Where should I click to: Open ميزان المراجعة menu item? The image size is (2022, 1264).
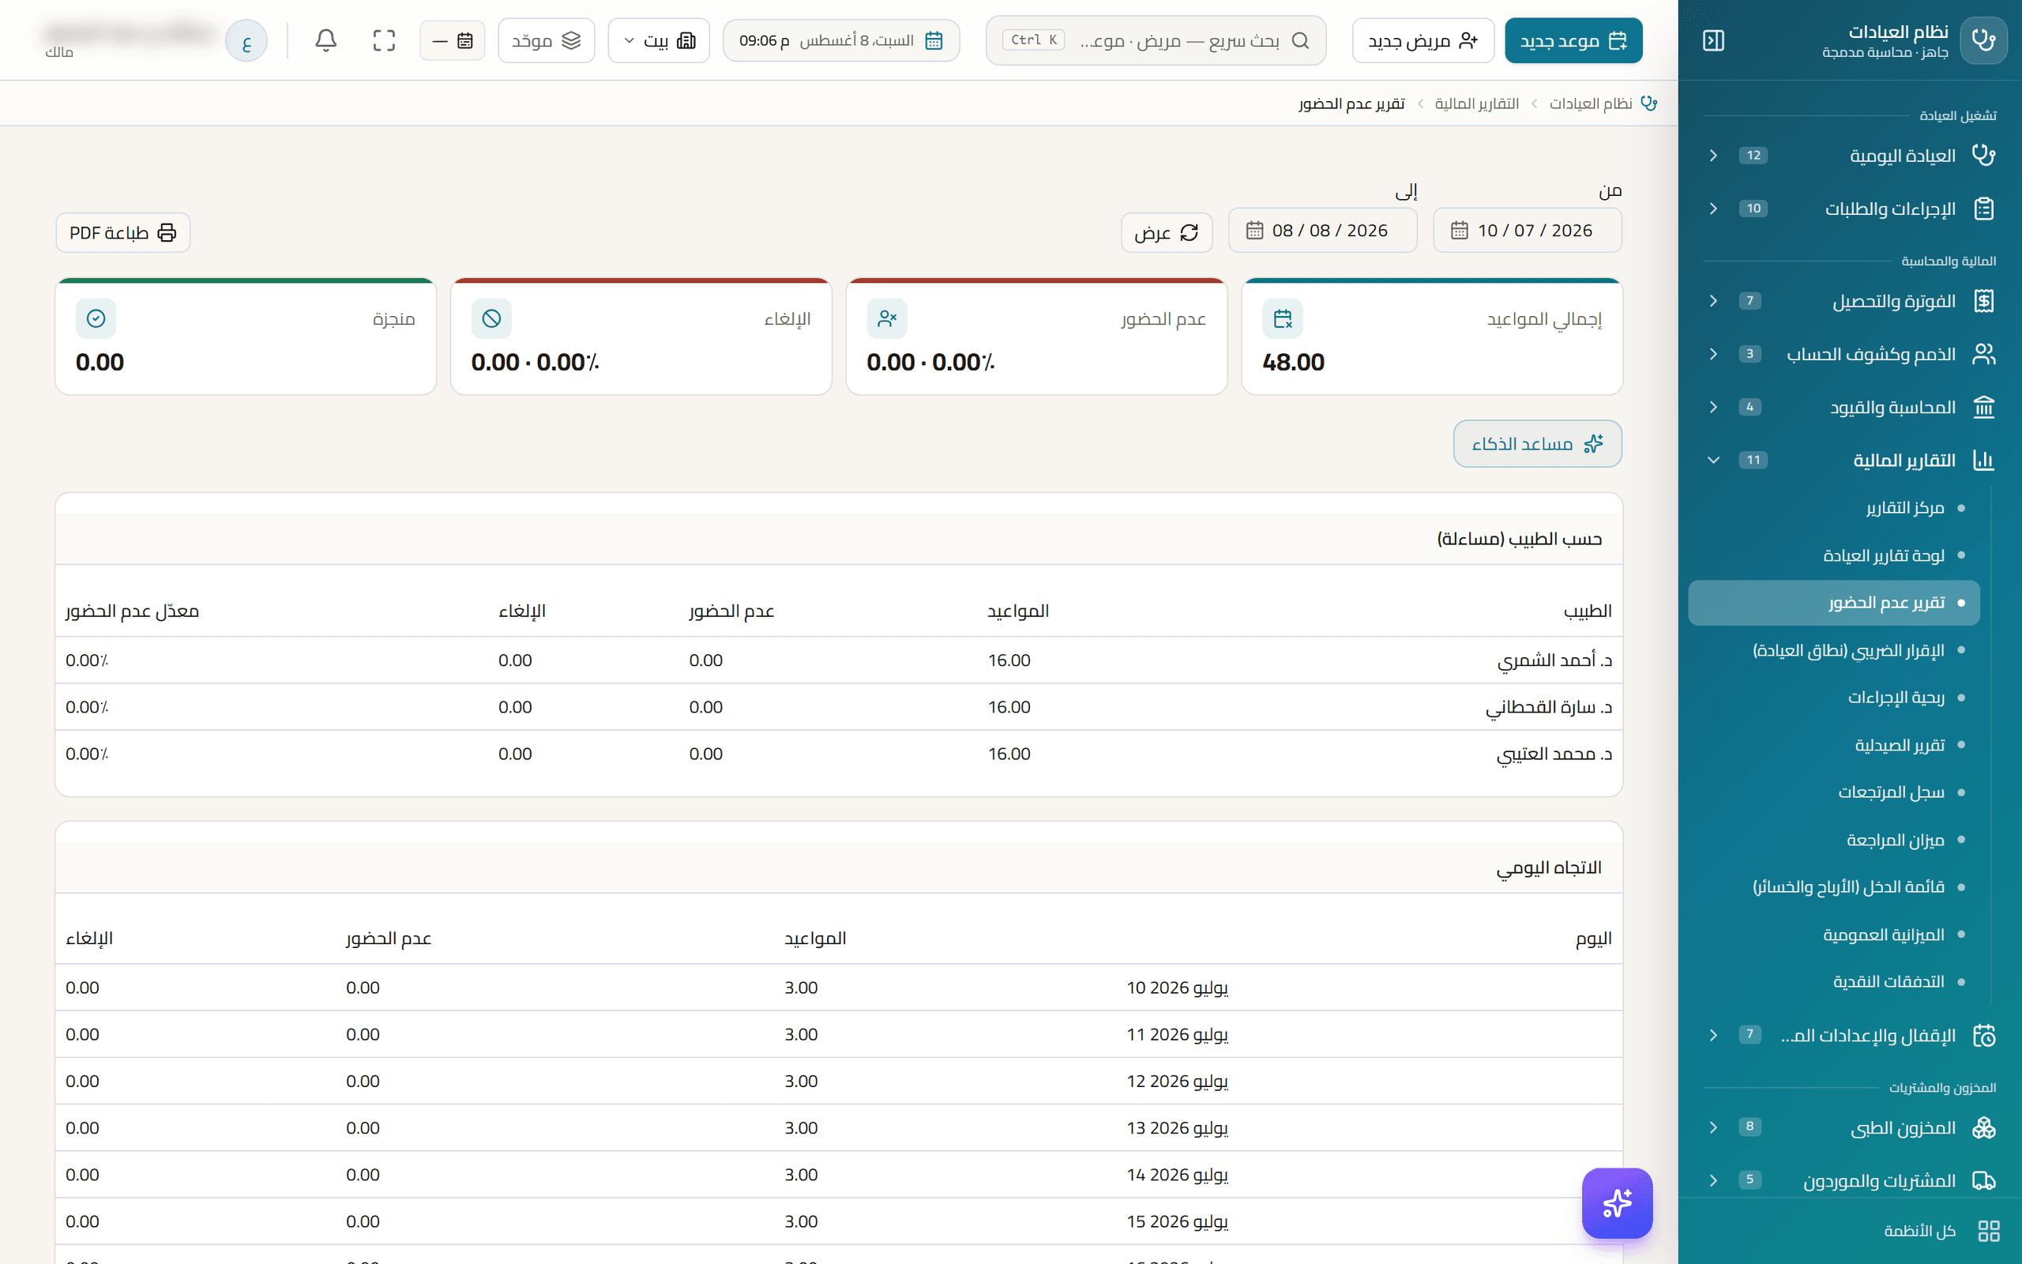[x=1834, y=839]
